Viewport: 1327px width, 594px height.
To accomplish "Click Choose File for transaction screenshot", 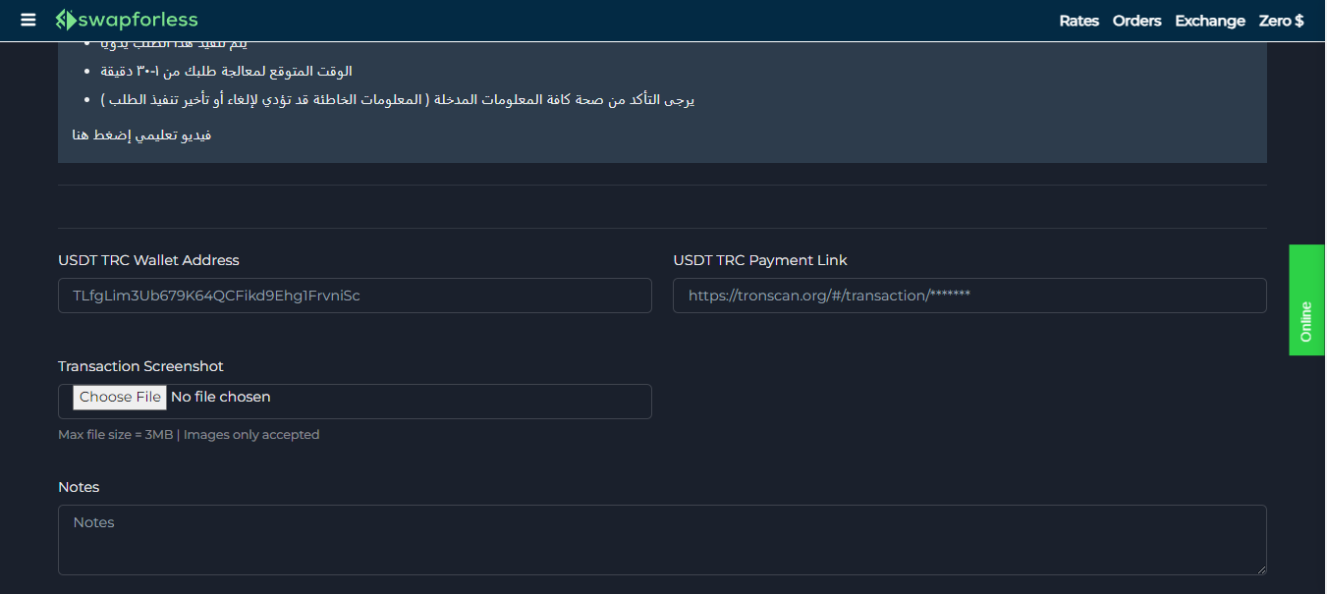I will (119, 397).
